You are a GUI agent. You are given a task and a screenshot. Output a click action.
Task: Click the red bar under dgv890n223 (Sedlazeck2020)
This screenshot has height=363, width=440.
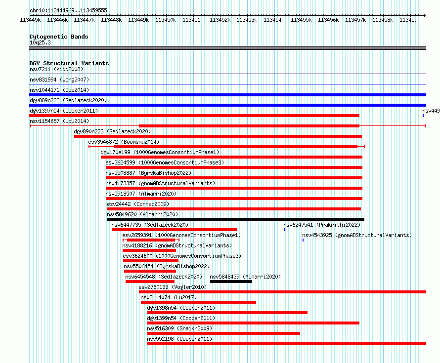218,136
